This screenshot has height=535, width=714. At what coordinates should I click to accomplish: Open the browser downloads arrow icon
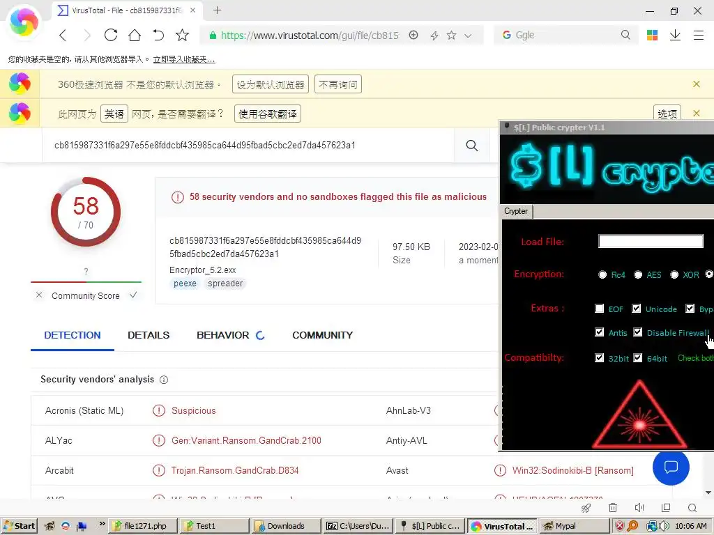point(675,35)
